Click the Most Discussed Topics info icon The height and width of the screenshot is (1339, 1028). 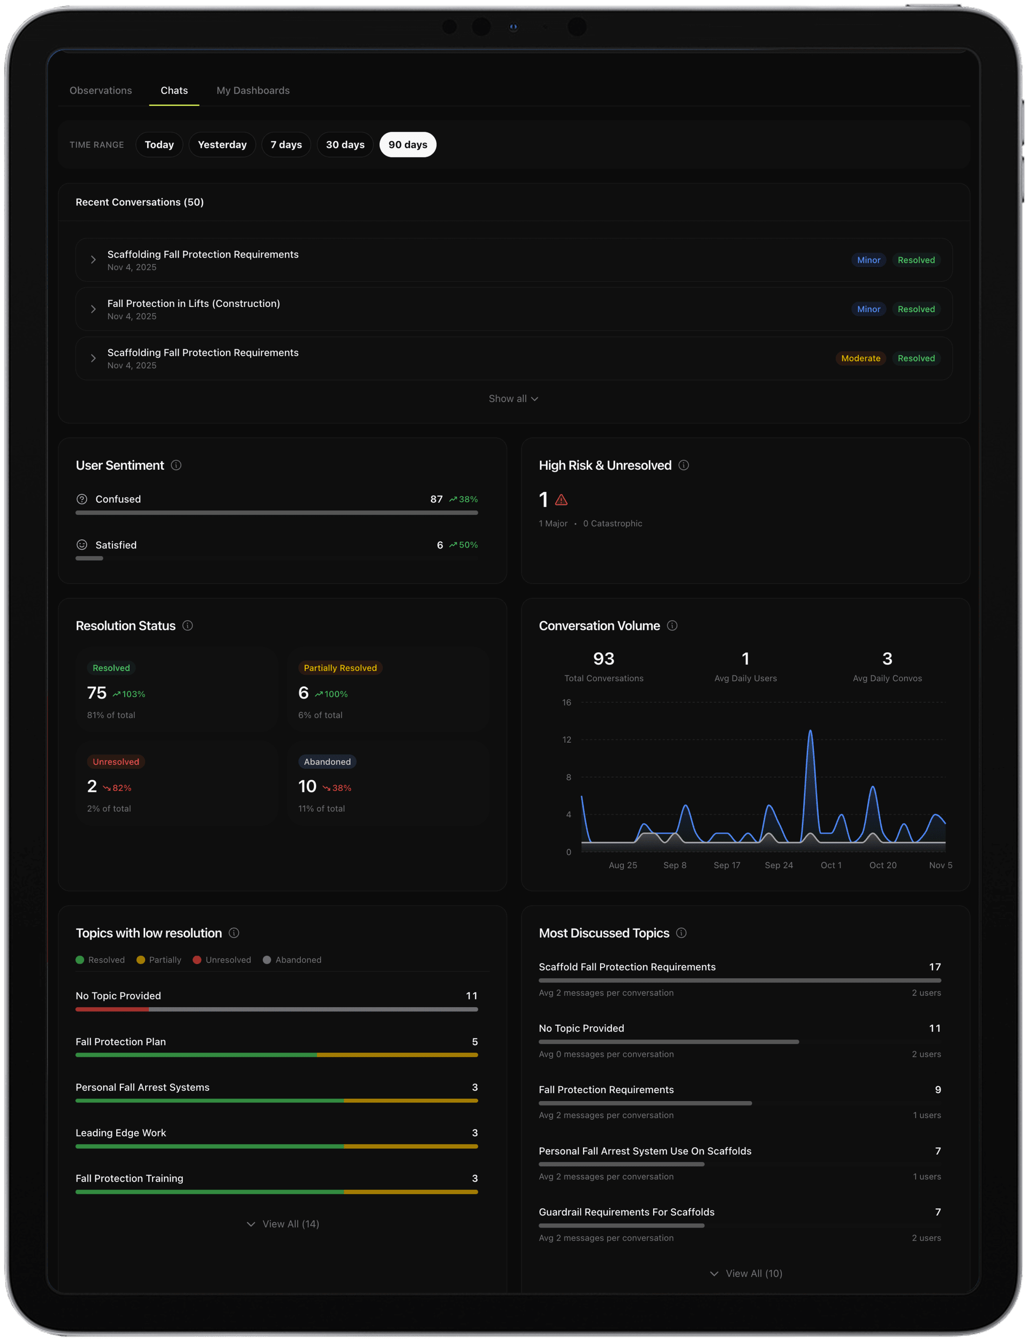[681, 933]
